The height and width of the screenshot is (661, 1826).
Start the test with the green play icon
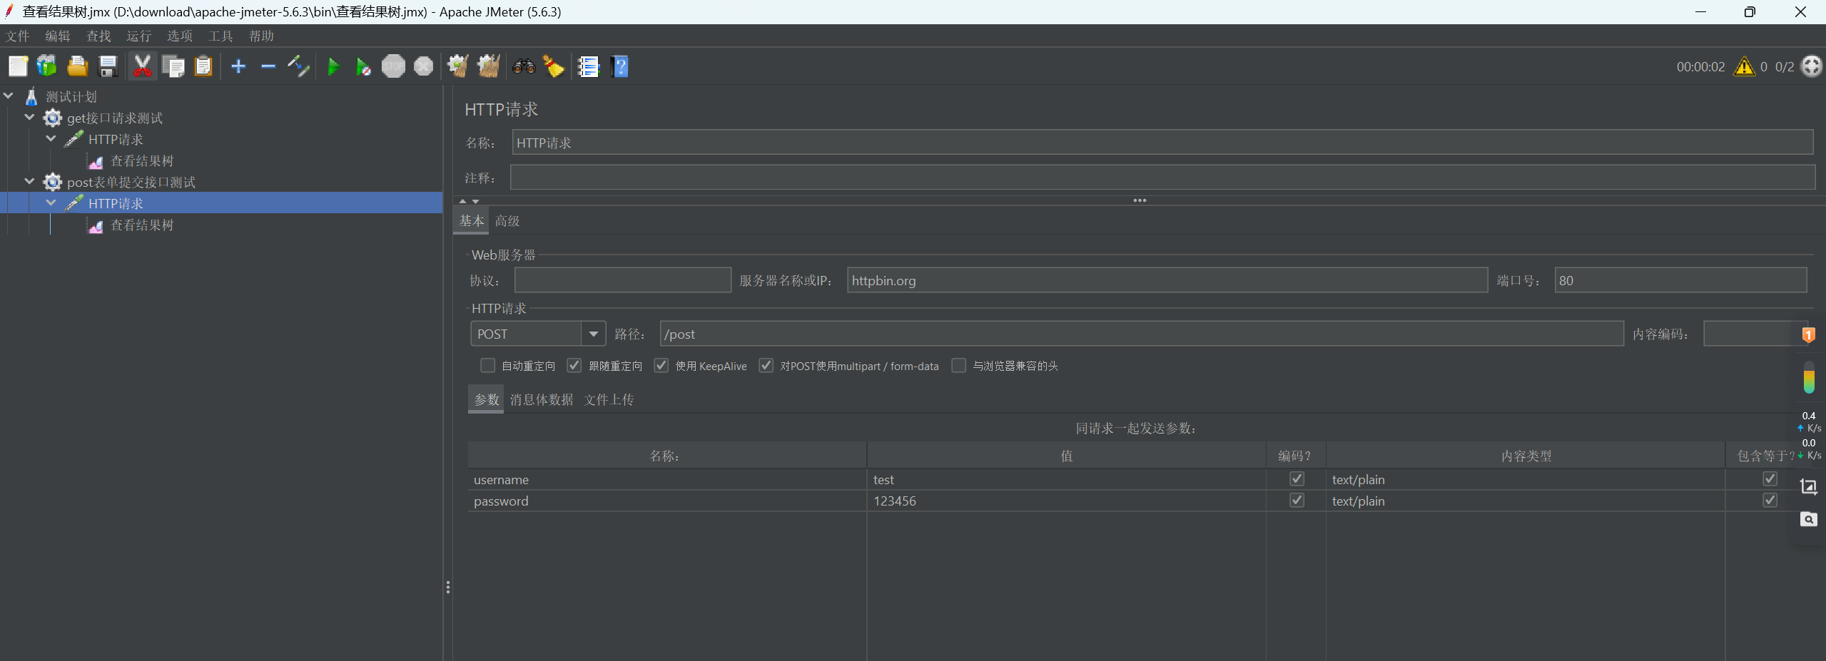tap(333, 66)
